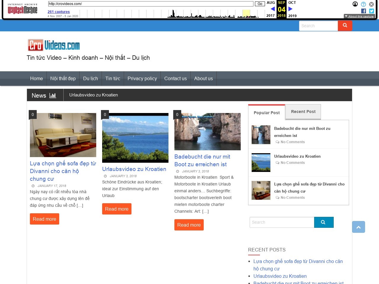This screenshot has width=379, height=284.
Task: Switch to the Recent Post tab
Action: (x=303, y=112)
